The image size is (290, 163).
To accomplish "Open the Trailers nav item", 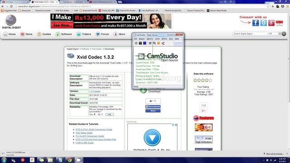I will (84, 34).
